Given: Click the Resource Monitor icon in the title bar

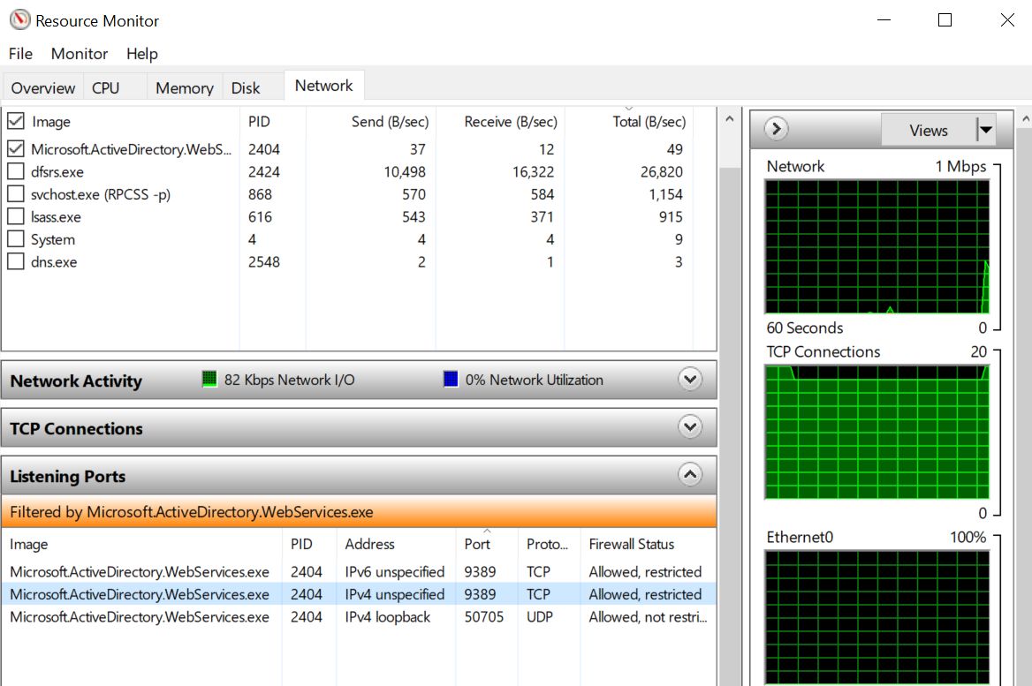Looking at the screenshot, I should click(19, 19).
